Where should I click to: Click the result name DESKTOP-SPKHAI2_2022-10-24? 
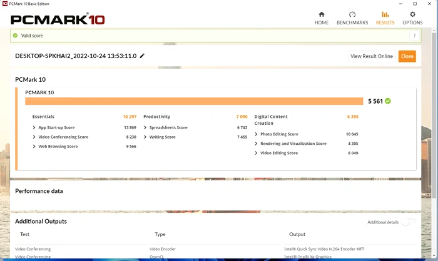coord(76,56)
